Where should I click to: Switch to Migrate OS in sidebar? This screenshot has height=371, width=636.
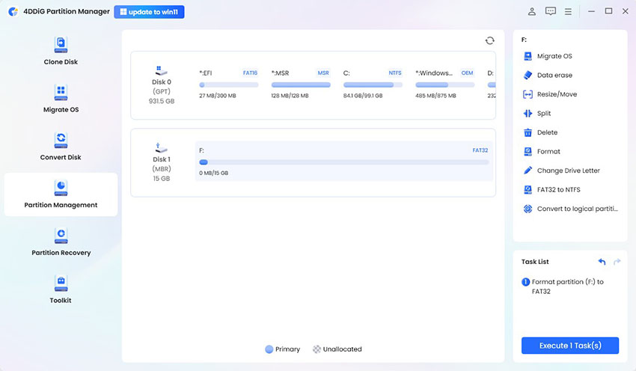point(61,99)
